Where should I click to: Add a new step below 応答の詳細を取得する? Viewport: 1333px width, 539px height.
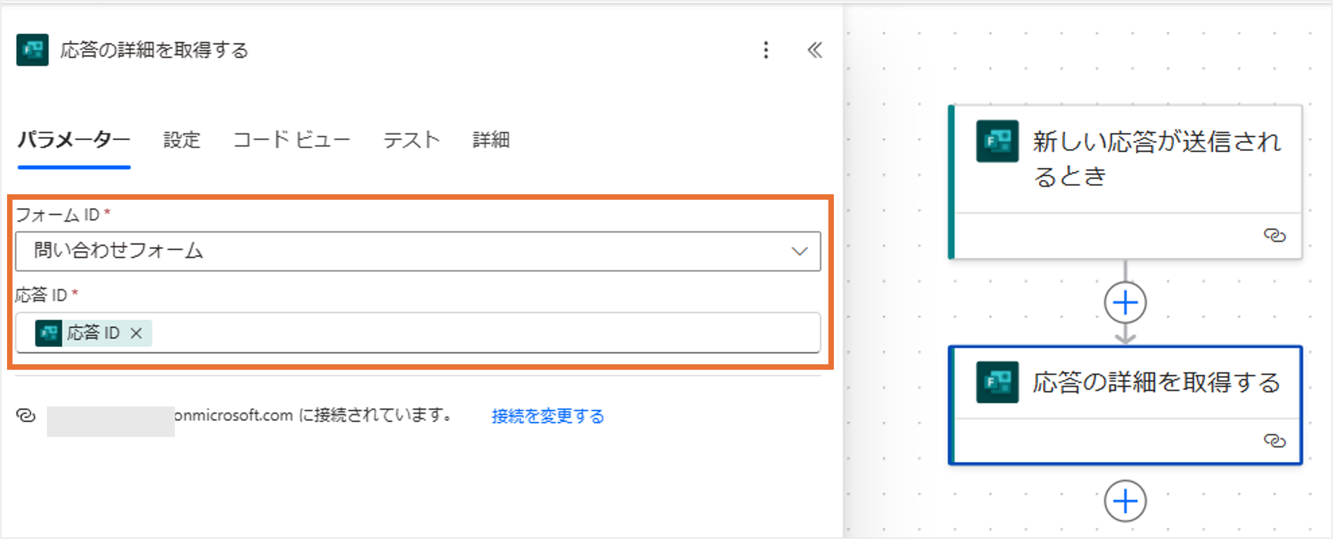pyautogui.click(x=1125, y=501)
